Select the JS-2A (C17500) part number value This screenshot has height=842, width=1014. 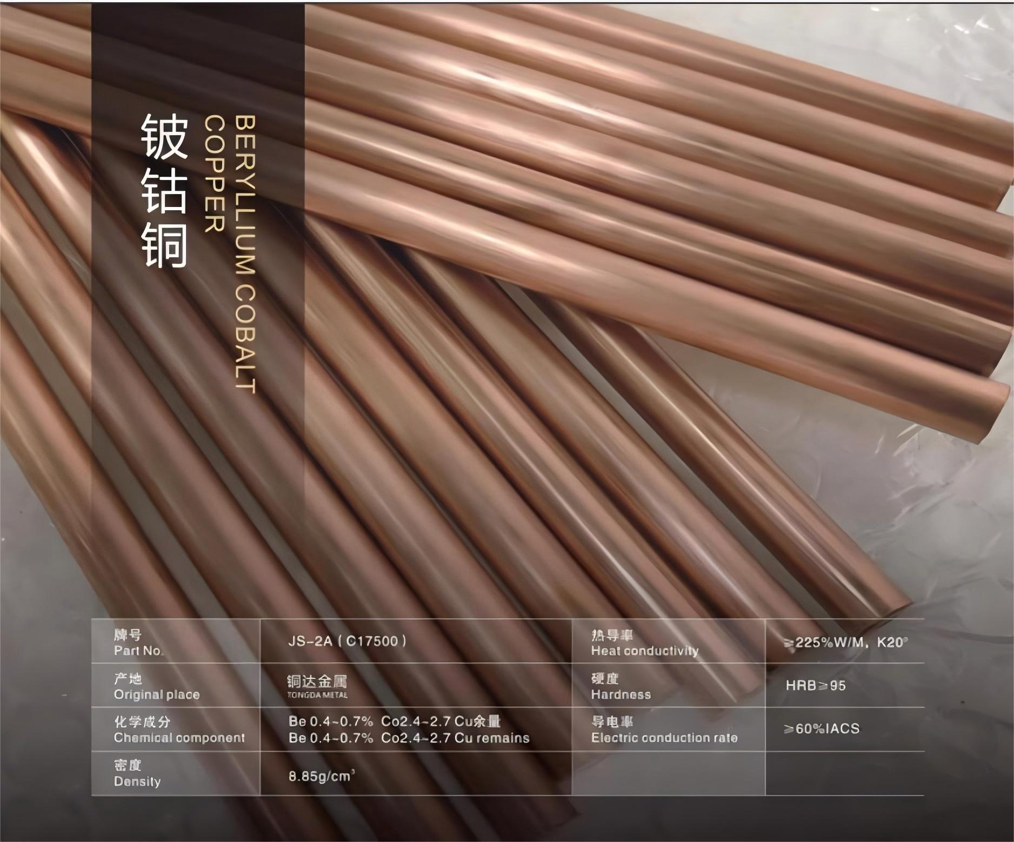click(347, 641)
